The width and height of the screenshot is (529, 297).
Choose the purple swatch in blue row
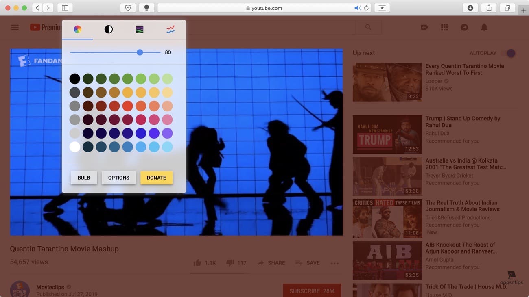[x=167, y=133]
